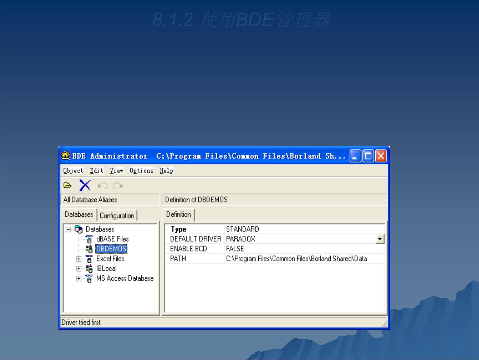Collapse the Databases root tree node

tap(68, 229)
